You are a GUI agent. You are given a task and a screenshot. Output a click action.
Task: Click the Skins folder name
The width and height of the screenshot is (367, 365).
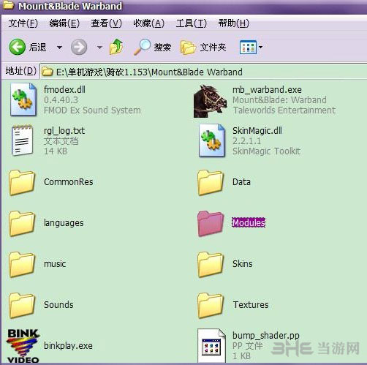click(243, 264)
